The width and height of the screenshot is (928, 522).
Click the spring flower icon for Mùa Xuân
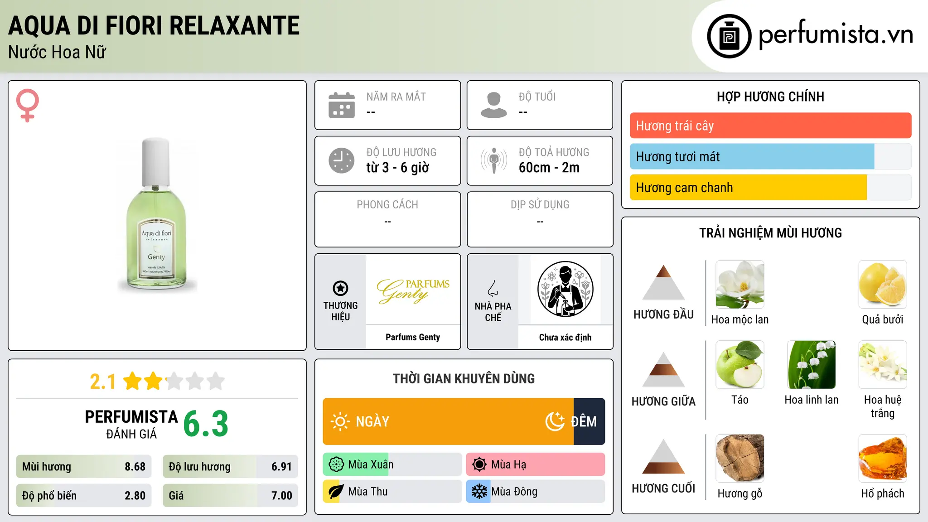click(336, 464)
